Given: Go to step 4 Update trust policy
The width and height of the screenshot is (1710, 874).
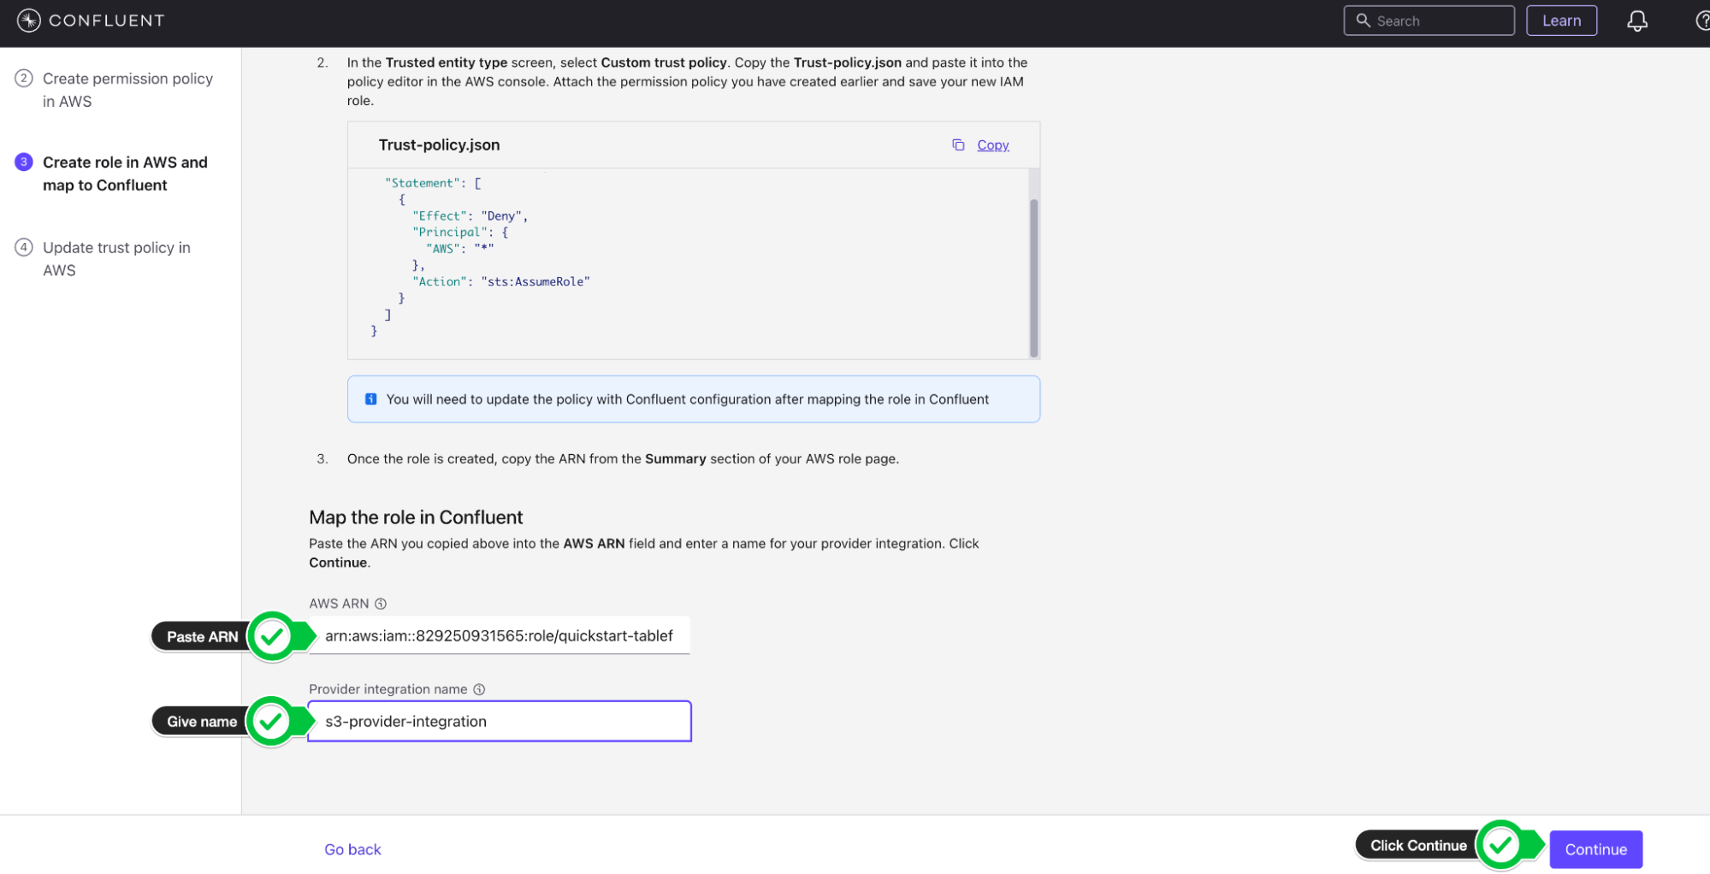Looking at the screenshot, I should click(116, 258).
